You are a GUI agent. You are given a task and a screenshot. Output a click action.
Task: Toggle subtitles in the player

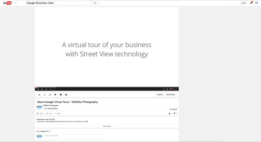coord(167,89)
